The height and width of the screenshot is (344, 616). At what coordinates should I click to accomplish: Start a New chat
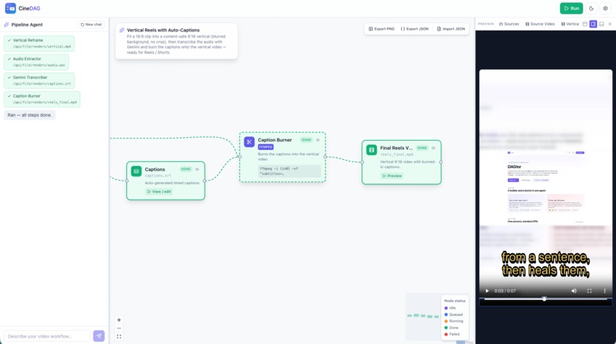point(91,24)
